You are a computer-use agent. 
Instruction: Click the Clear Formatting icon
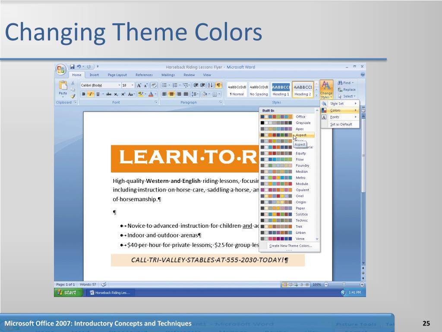[154, 85]
